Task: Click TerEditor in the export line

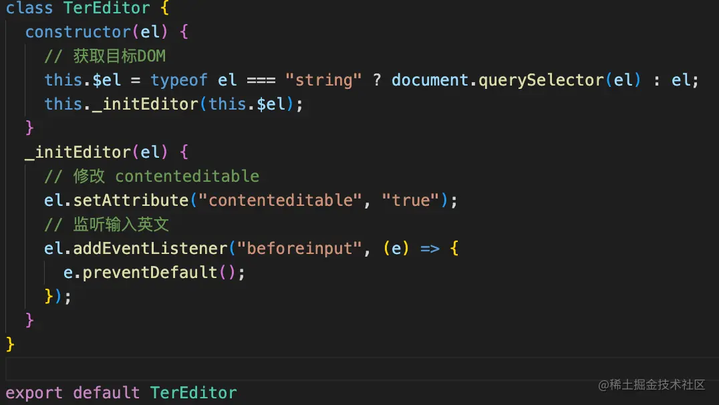Action: [x=194, y=392]
